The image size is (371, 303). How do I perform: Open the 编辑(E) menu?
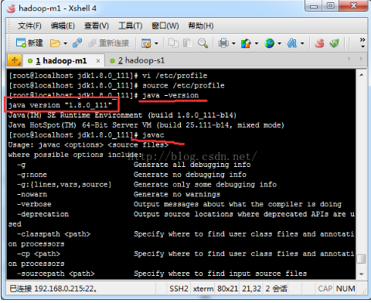coord(63,26)
